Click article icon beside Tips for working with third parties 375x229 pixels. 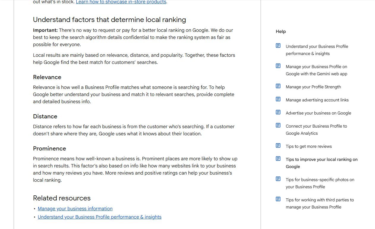278,199
